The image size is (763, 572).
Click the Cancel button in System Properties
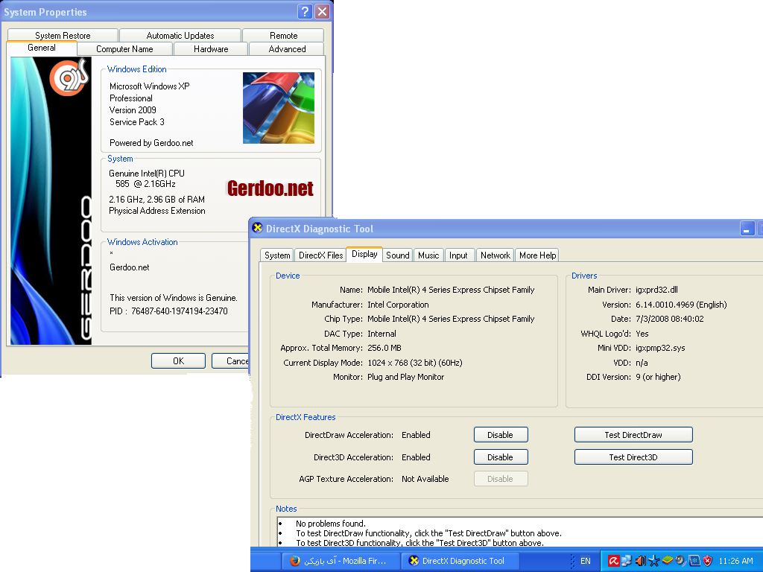pyautogui.click(x=230, y=361)
